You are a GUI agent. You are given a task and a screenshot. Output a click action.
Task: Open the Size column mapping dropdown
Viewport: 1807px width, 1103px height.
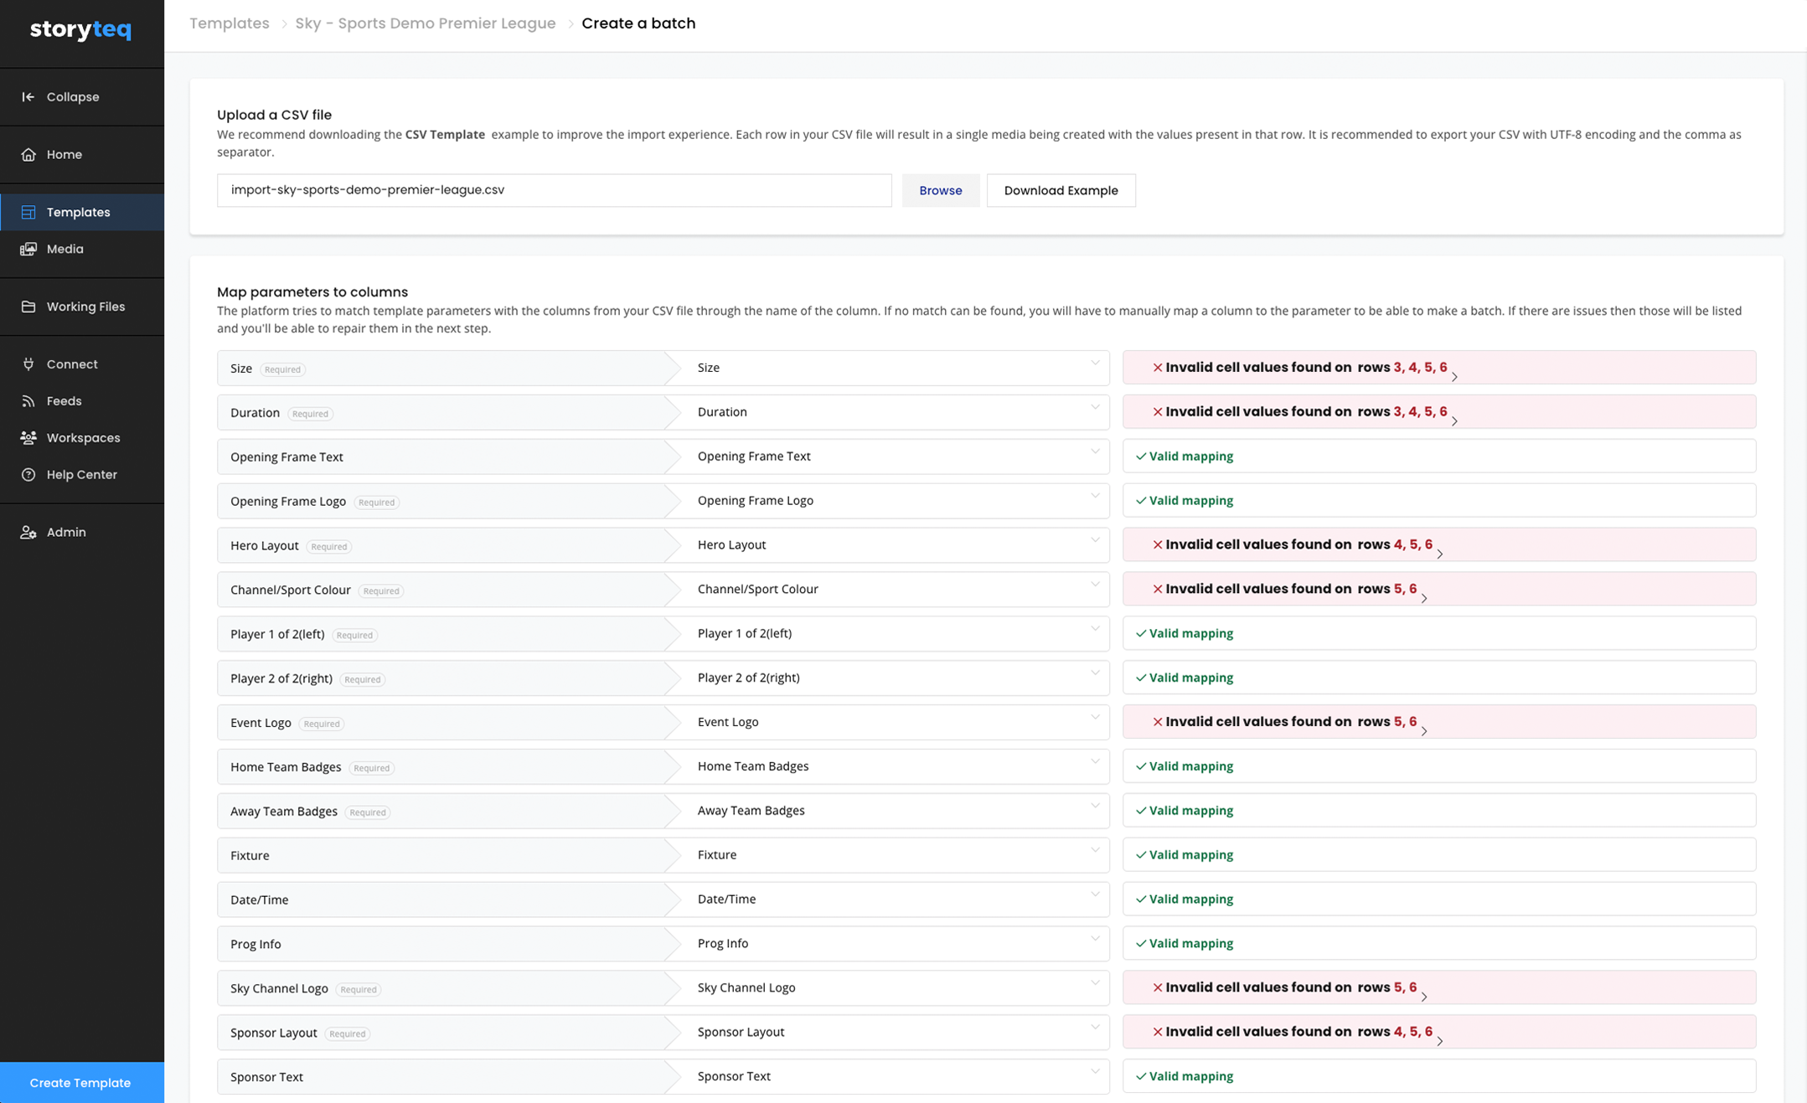(x=1094, y=363)
